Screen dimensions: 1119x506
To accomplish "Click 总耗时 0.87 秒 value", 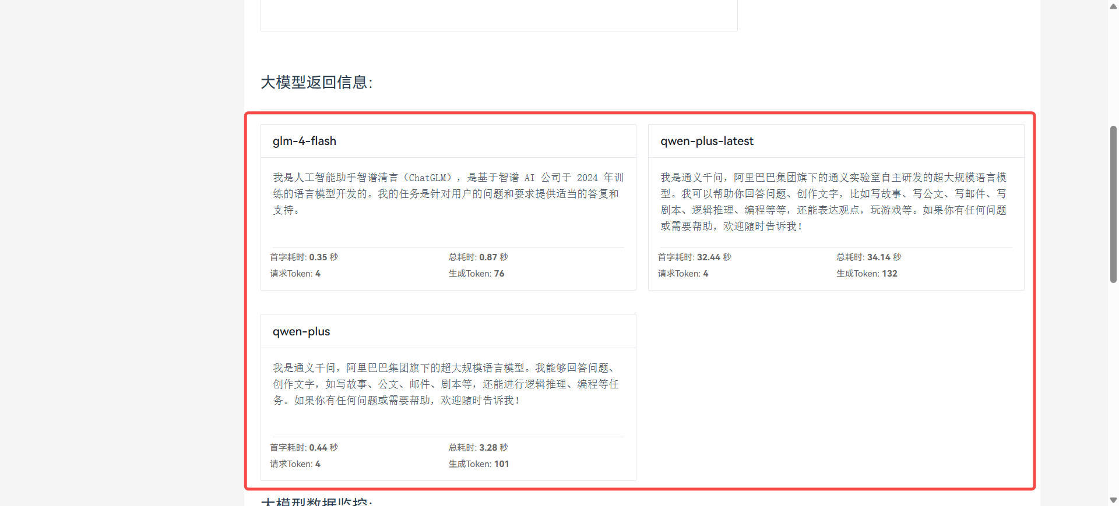I will (478, 257).
